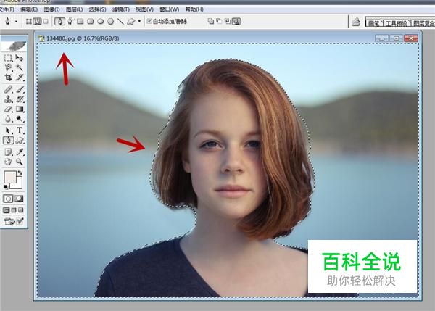Select the Crop tool
The height and width of the screenshot is (311, 435).
(8, 77)
